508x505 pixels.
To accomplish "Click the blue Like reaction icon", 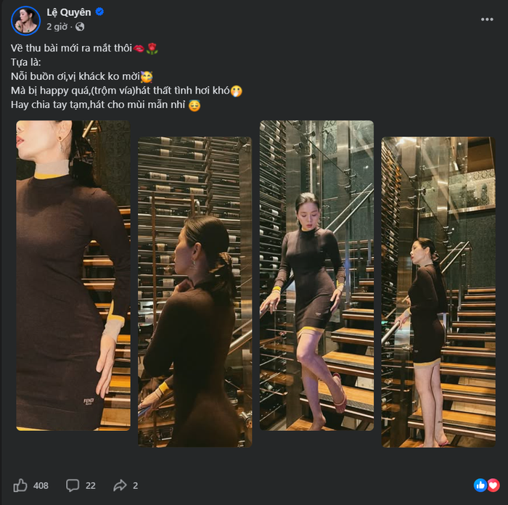I will tap(480, 485).
